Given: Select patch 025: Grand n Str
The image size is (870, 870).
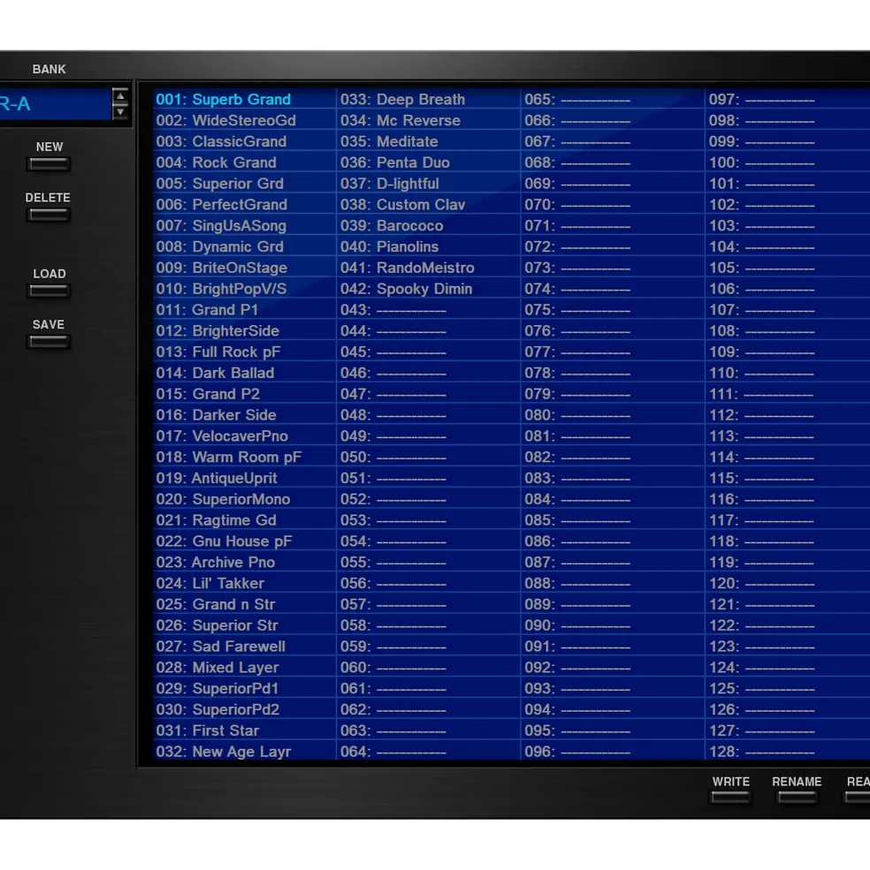Looking at the screenshot, I should click(244, 605).
